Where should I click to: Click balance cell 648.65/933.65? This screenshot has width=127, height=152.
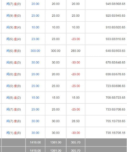[115, 51]
